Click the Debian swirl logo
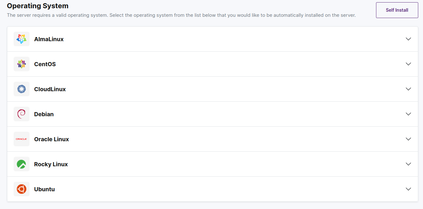Viewport: 423px width, 209px height. [x=22, y=114]
